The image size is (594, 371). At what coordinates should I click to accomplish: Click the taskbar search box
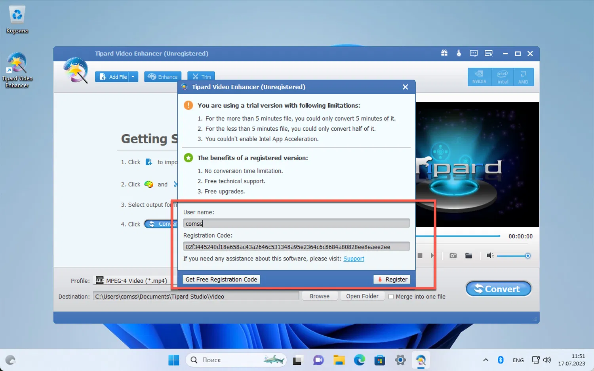(236, 360)
